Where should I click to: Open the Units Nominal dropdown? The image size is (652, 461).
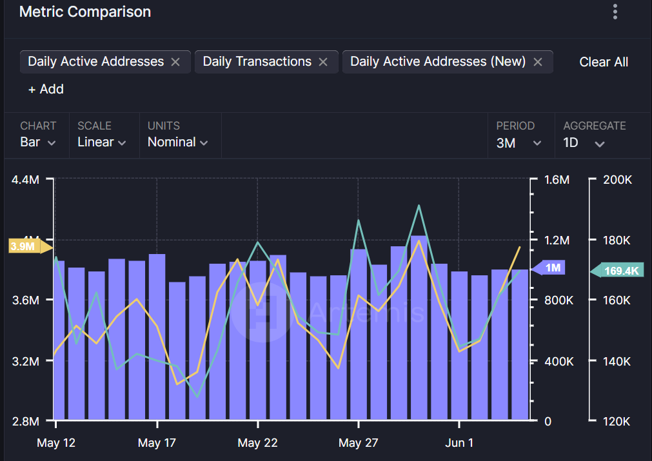click(177, 142)
